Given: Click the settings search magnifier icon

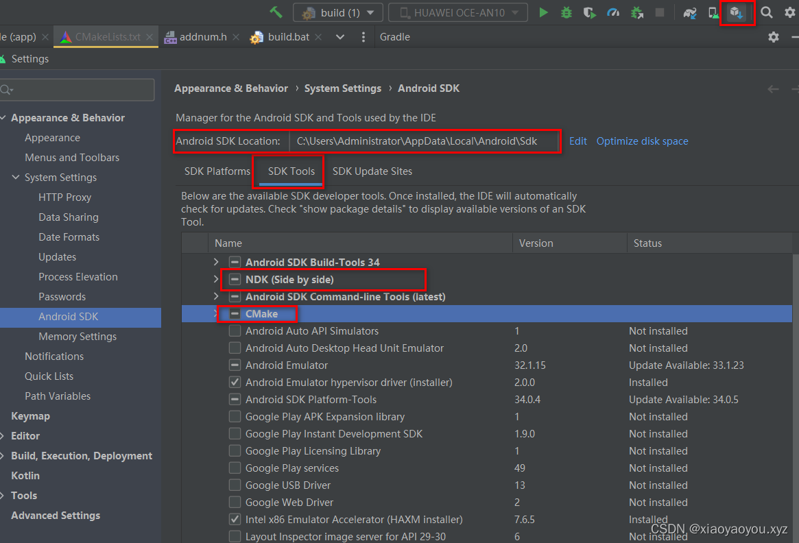Looking at the screenshot, I should tap(6, 90).
